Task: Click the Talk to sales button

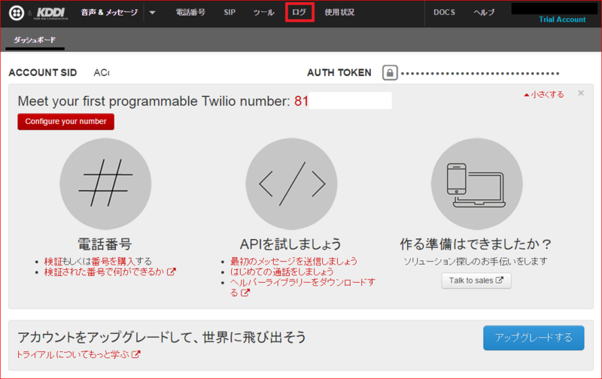Action: 476,280
